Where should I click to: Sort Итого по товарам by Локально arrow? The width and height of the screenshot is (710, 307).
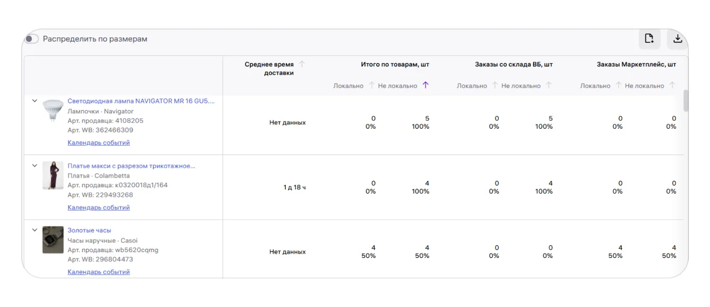click(x=371, y=85)
